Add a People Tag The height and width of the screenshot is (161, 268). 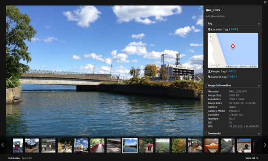click(x=231, y=71)
